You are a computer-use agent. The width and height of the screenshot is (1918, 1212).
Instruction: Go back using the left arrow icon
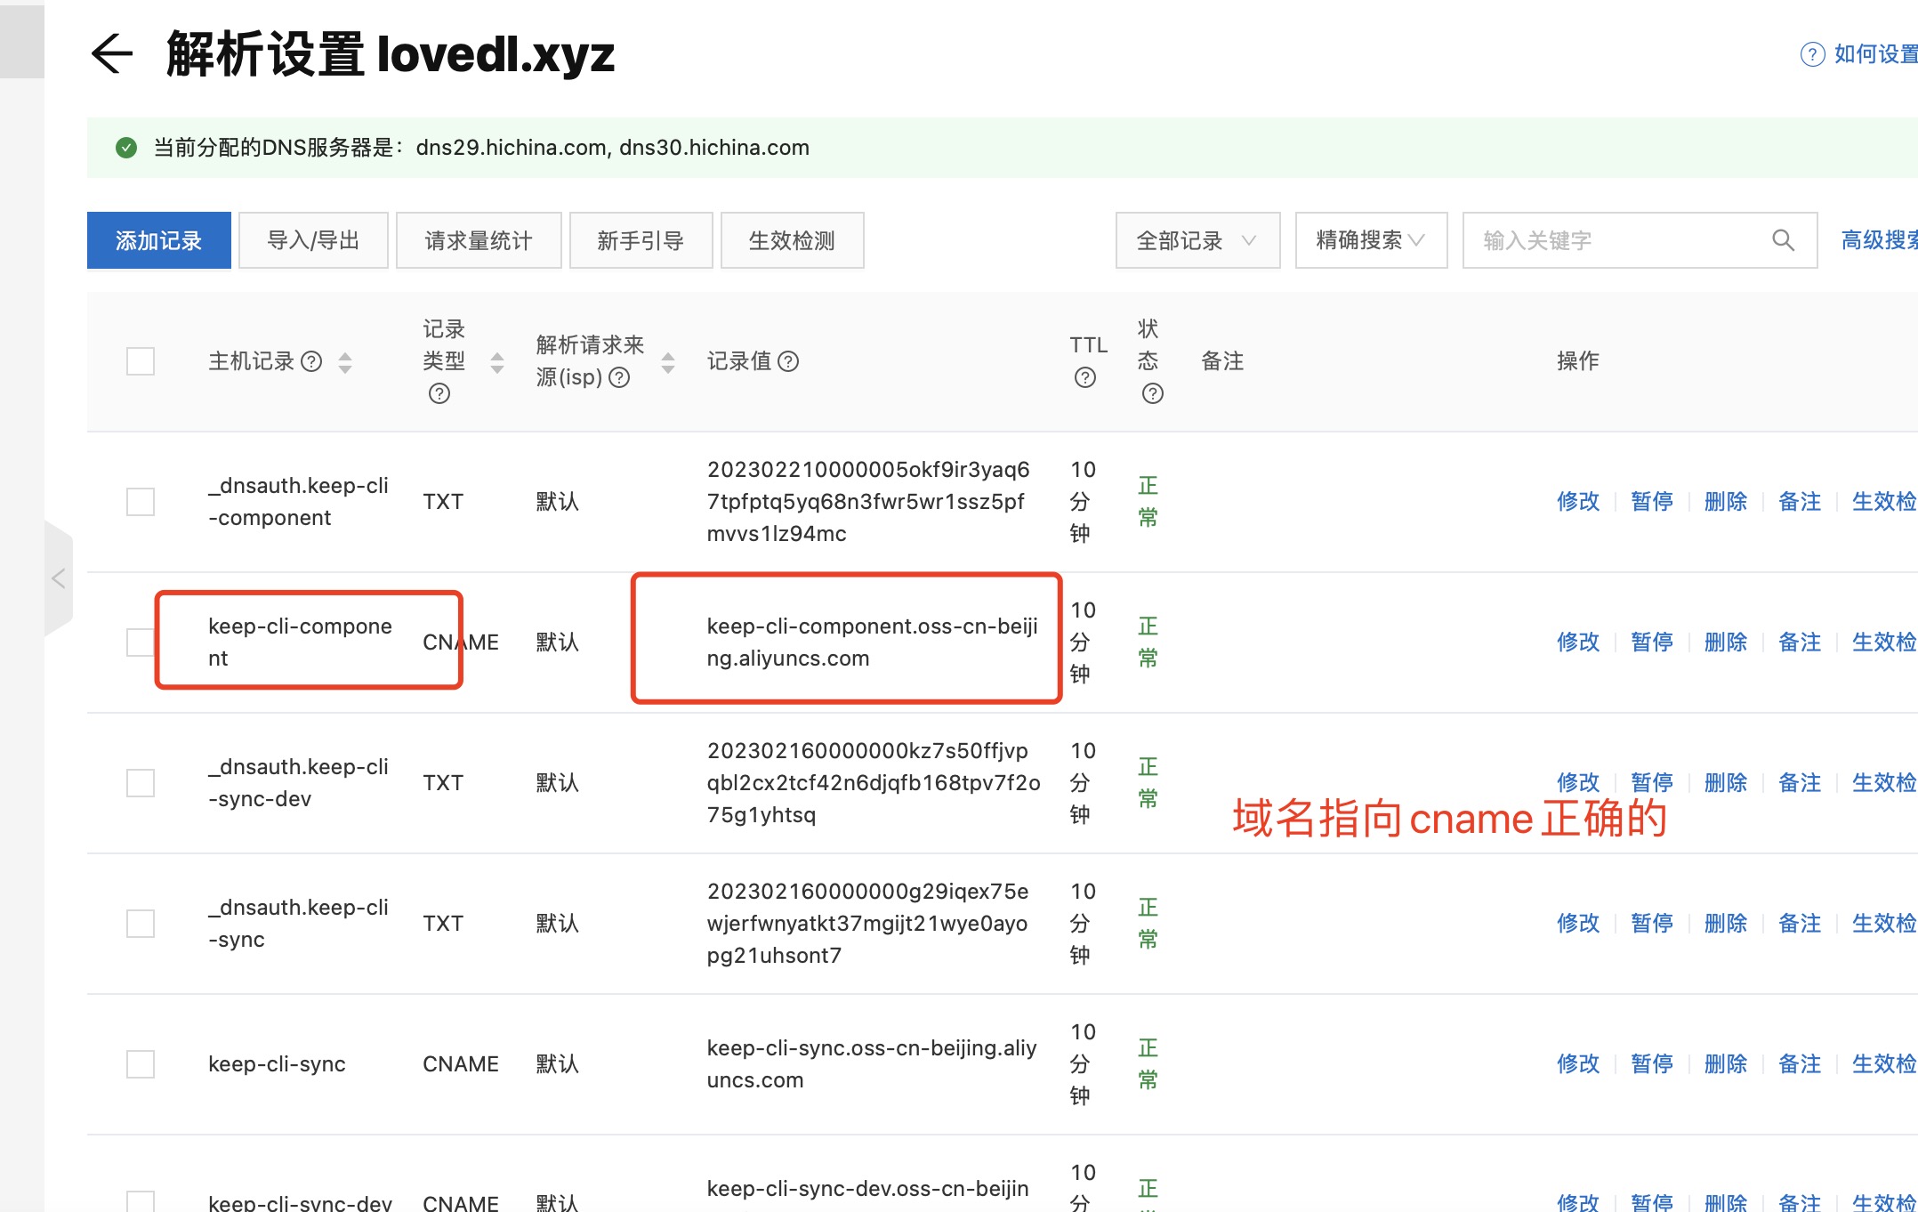(x=112, y=54)
